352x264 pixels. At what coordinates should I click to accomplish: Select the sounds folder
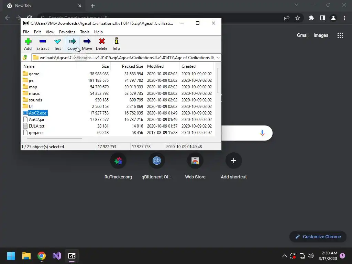(32, 100)
